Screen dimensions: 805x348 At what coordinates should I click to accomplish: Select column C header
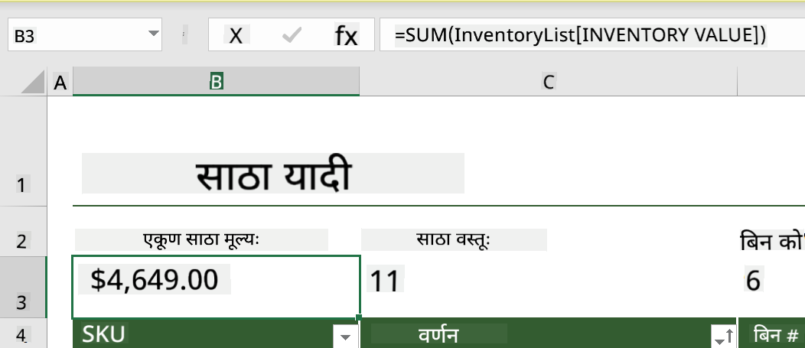(549, 82)
